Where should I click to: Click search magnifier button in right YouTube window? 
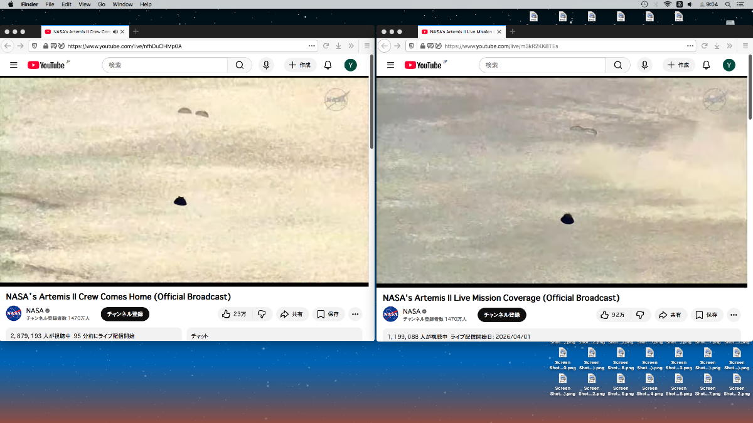coord(618,65)
